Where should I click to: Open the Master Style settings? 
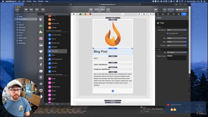coord(22,38)
